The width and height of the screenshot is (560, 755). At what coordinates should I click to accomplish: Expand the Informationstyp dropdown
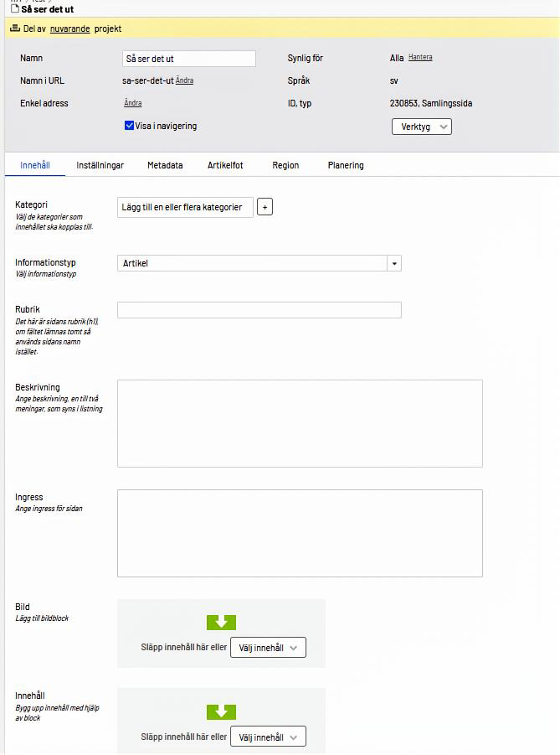[x=393, y=263]
